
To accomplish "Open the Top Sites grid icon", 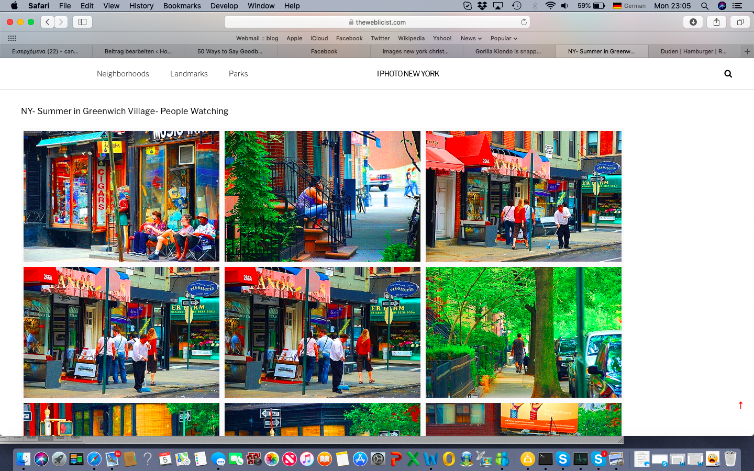I will click(12, 38).
